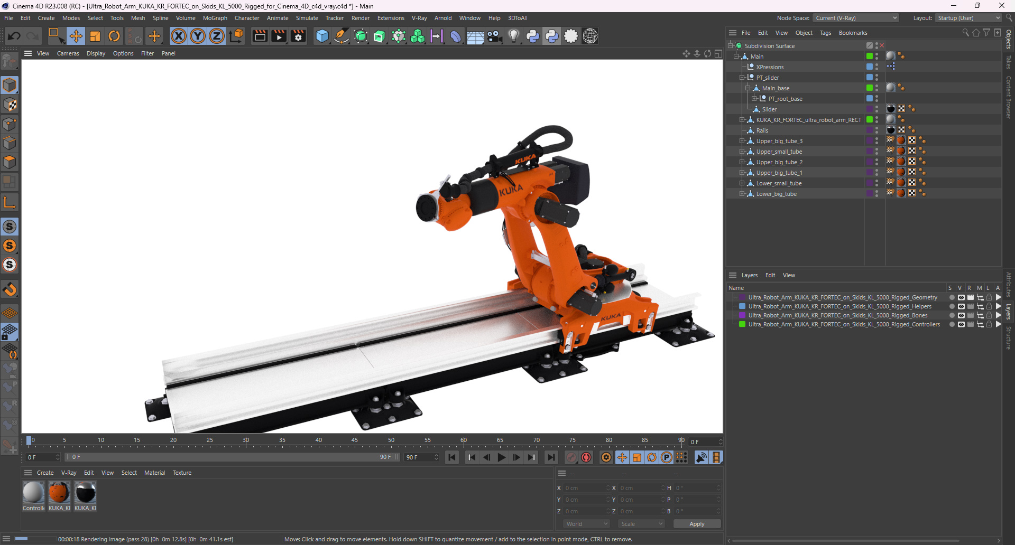Select the Scale tool in top toolbar
The image size is (1015, 545).
click(x=95, y=36)
